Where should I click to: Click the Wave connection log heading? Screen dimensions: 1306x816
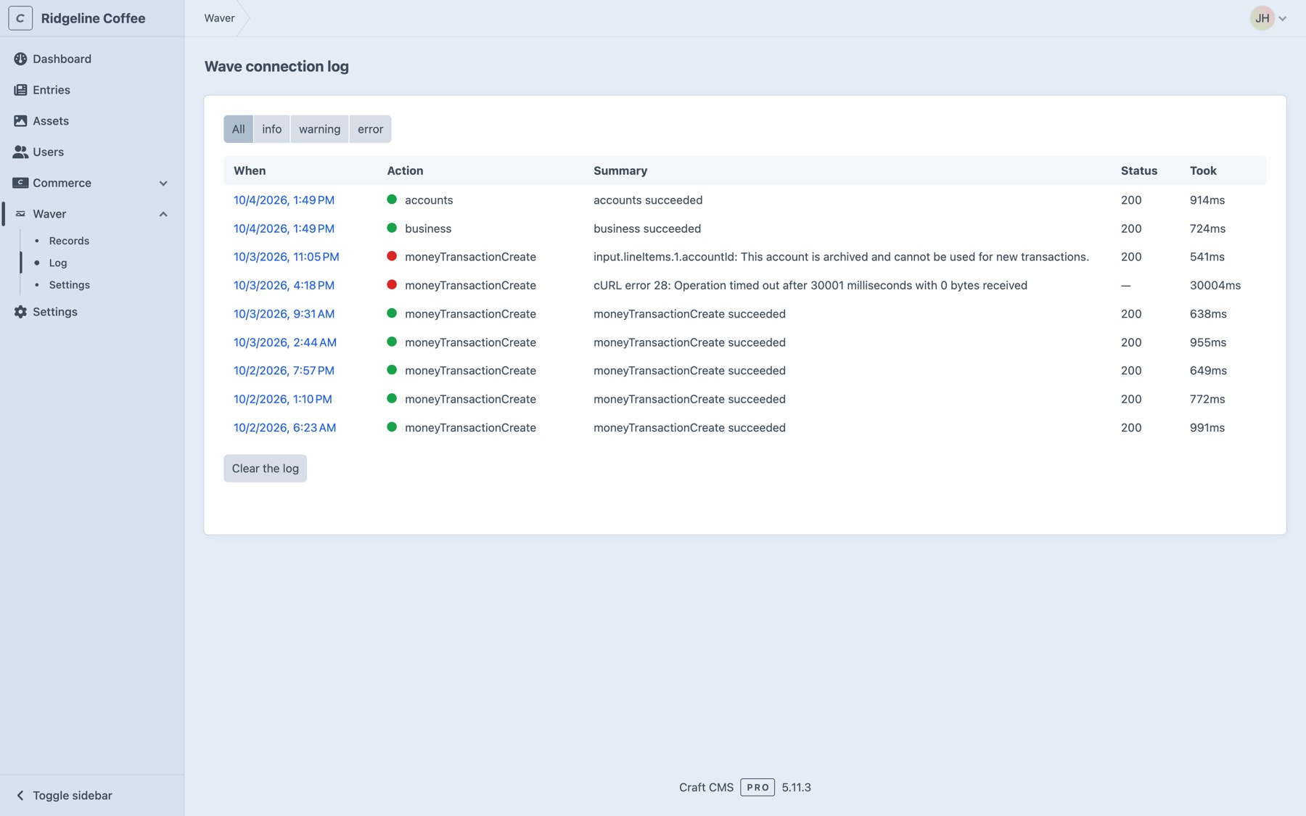276,67
